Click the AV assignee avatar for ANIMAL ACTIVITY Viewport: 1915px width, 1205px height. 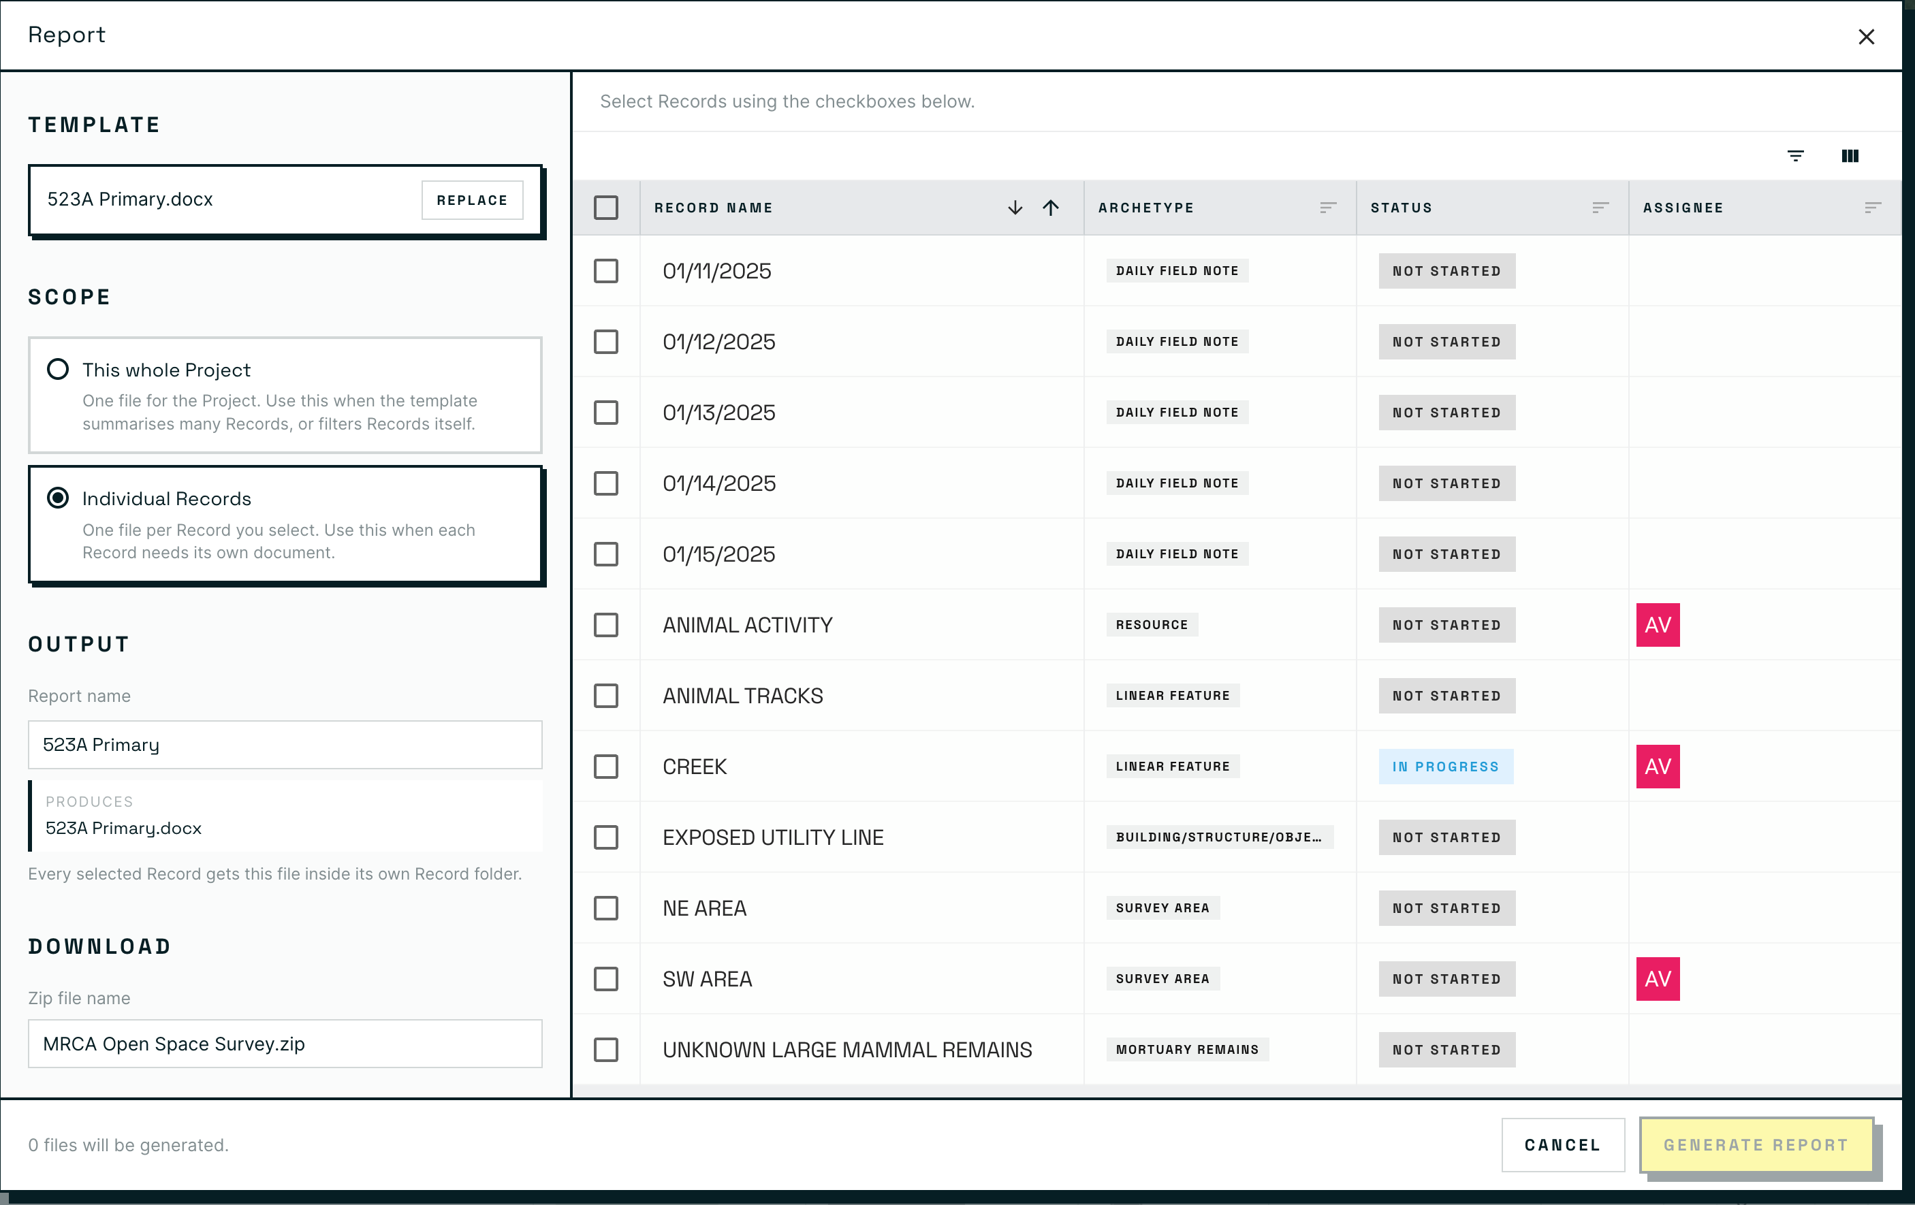(1658, 625)
